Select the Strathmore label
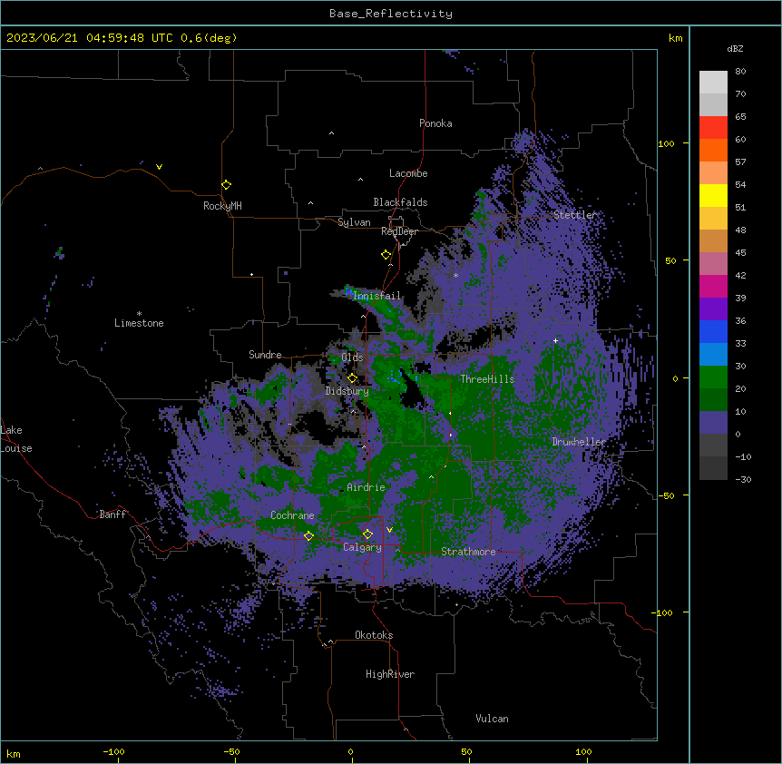Screen dimensions: 782x764 tap(468, 552)
